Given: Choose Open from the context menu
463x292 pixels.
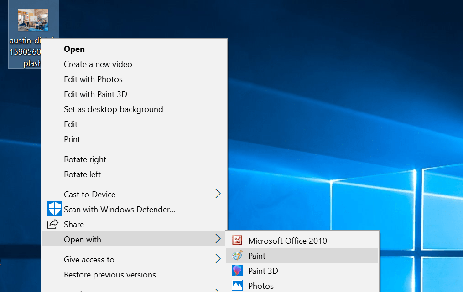Looking at the screenshot, I should click(135, 49).
